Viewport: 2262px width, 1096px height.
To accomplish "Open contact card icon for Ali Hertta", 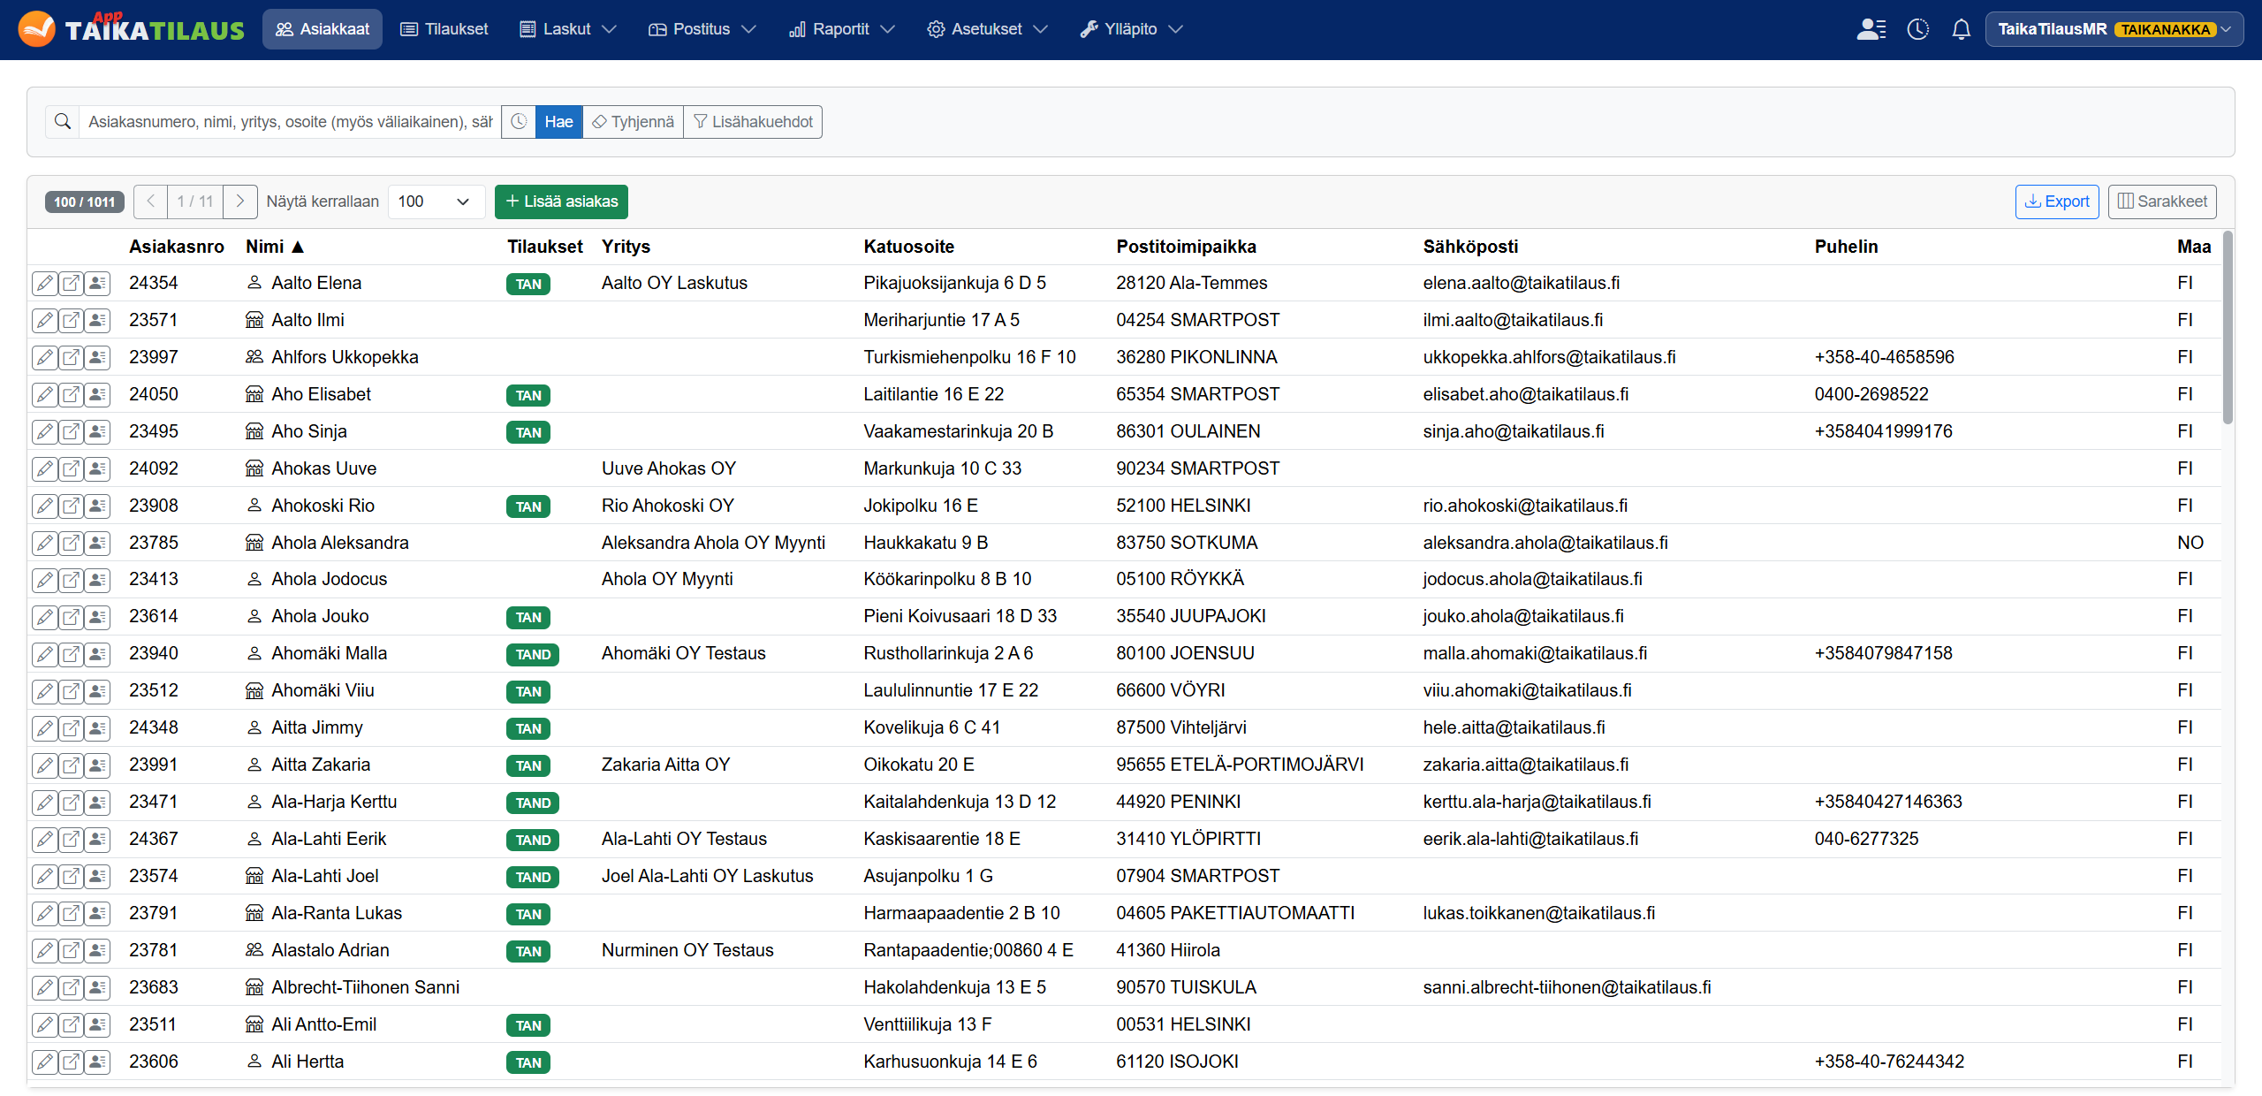I will click(x=98, y=1062).
